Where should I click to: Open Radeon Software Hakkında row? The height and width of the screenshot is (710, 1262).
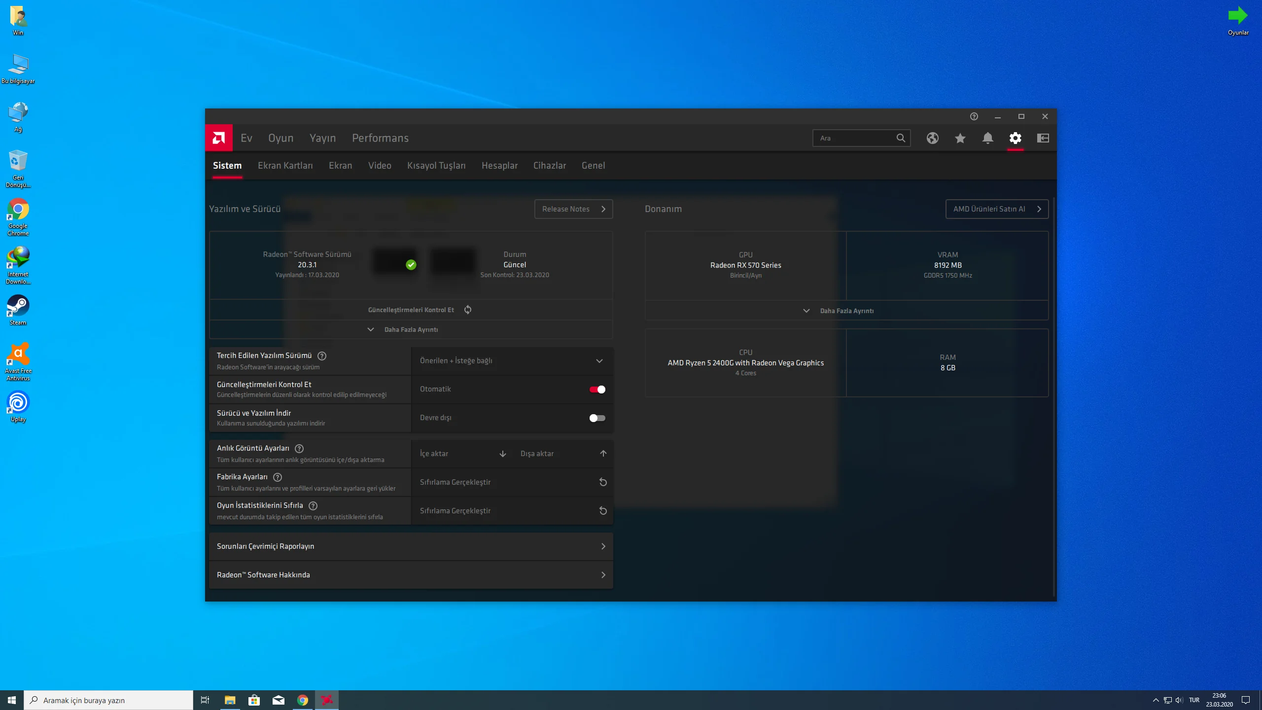411,575
